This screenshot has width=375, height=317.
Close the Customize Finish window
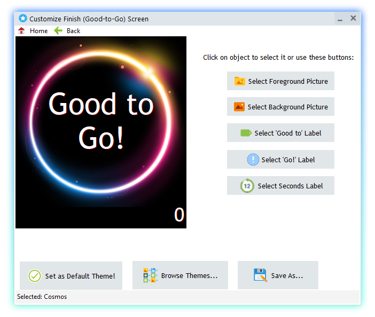click(353, 18)
